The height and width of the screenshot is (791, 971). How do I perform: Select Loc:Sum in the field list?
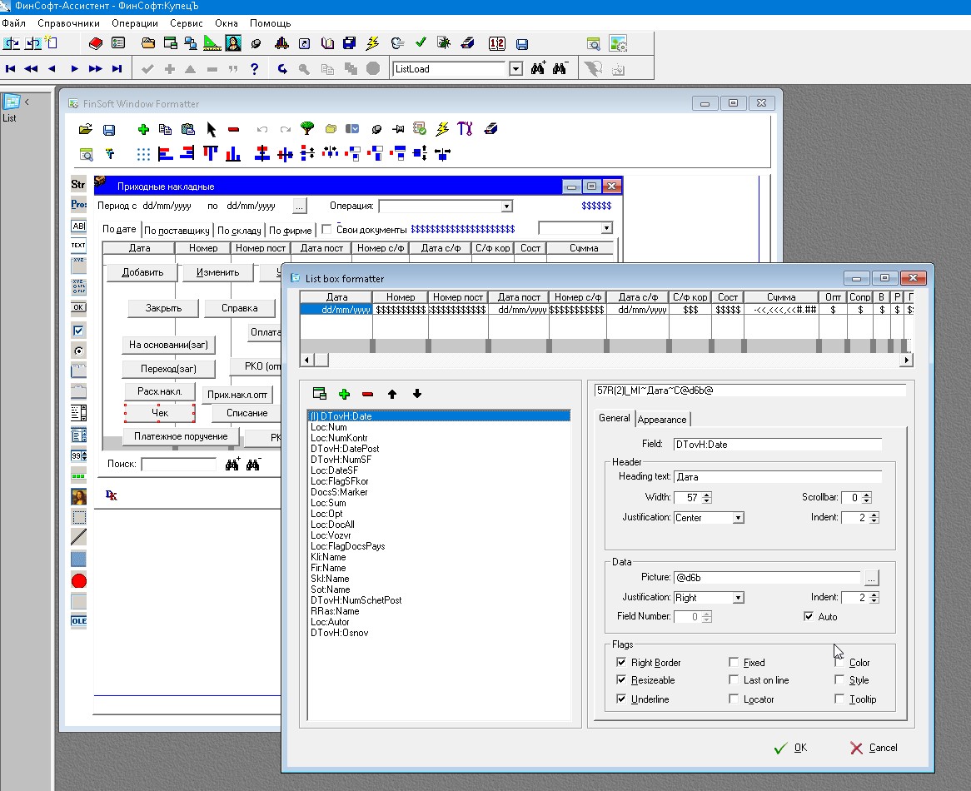(x=328, y=503)
